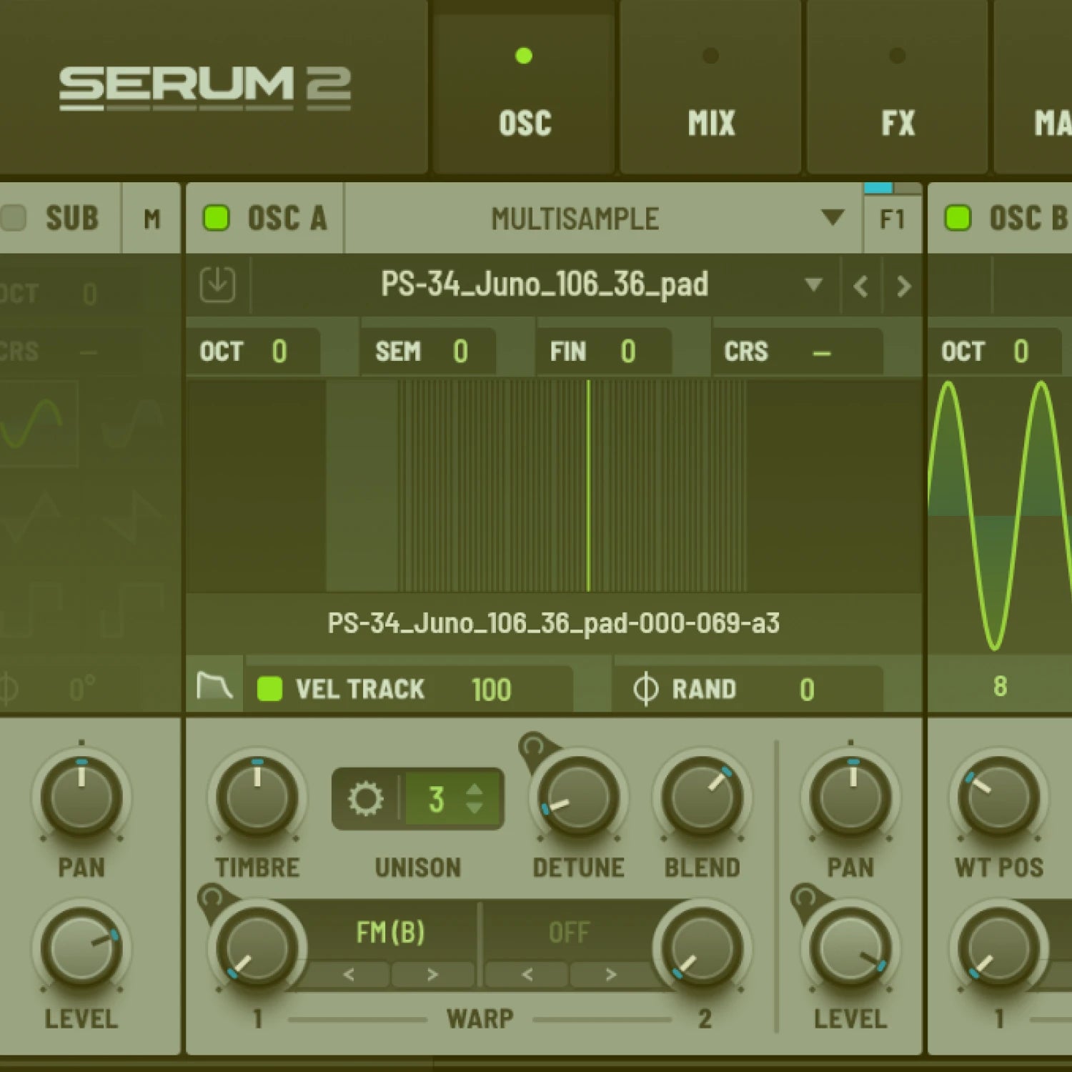Viewport: 1072px width, 1072px height.
Task: Click the M button next to SUB
Action: point(151,219)
